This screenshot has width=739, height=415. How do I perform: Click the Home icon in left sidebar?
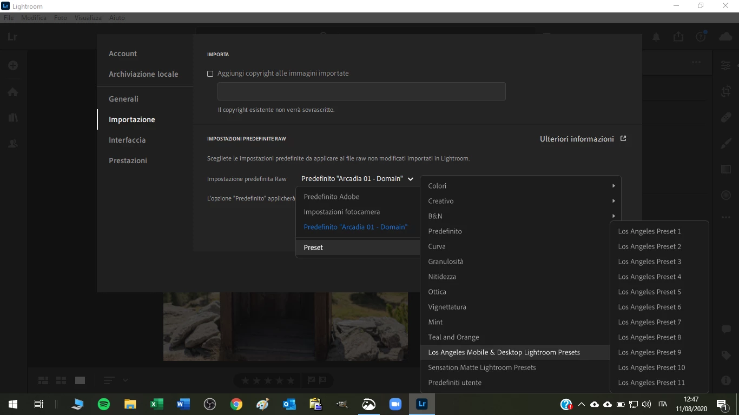[x=13, y=92]
